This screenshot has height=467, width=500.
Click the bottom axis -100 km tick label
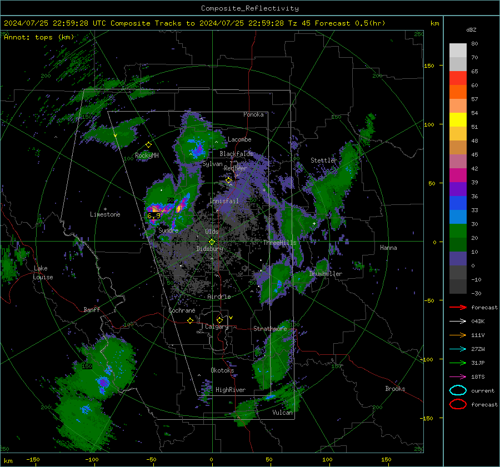coord(92,460)
